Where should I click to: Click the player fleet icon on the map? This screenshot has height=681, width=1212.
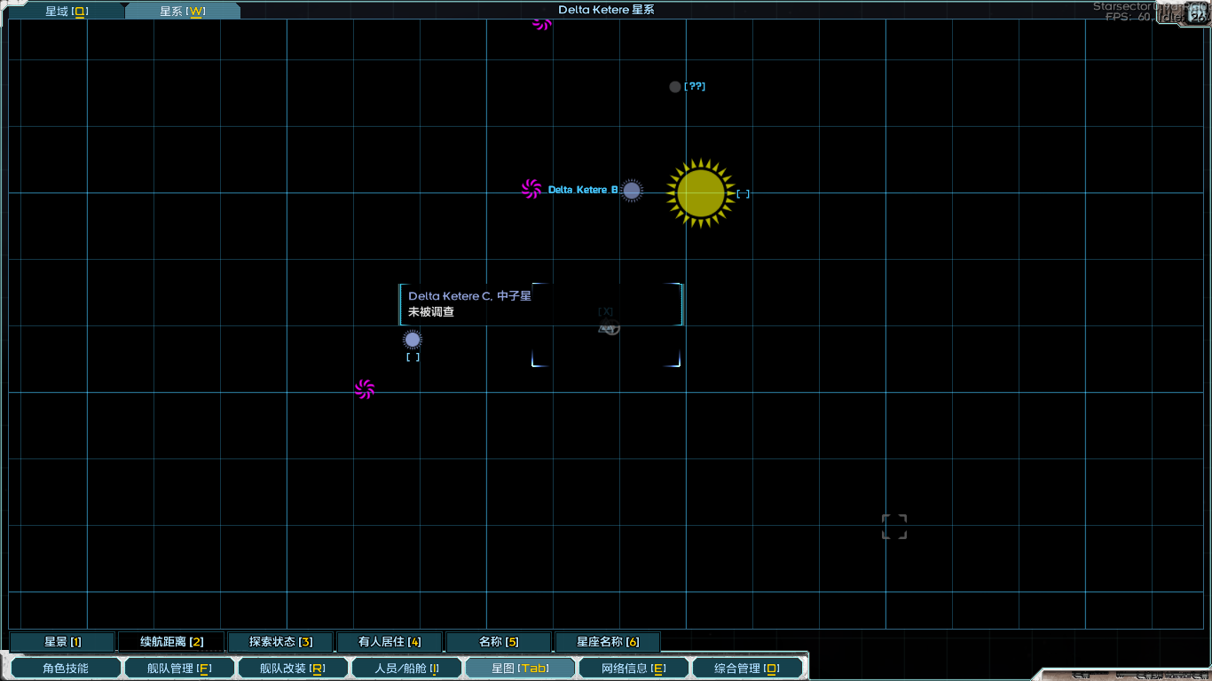(609, 328)
